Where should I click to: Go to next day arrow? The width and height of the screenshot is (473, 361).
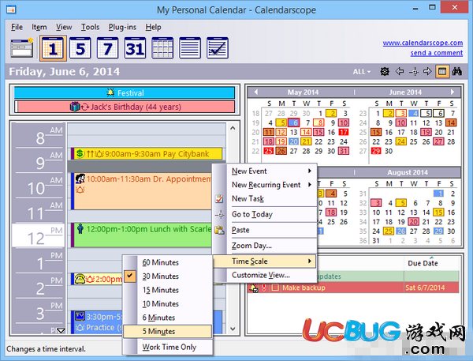point(427,72)
